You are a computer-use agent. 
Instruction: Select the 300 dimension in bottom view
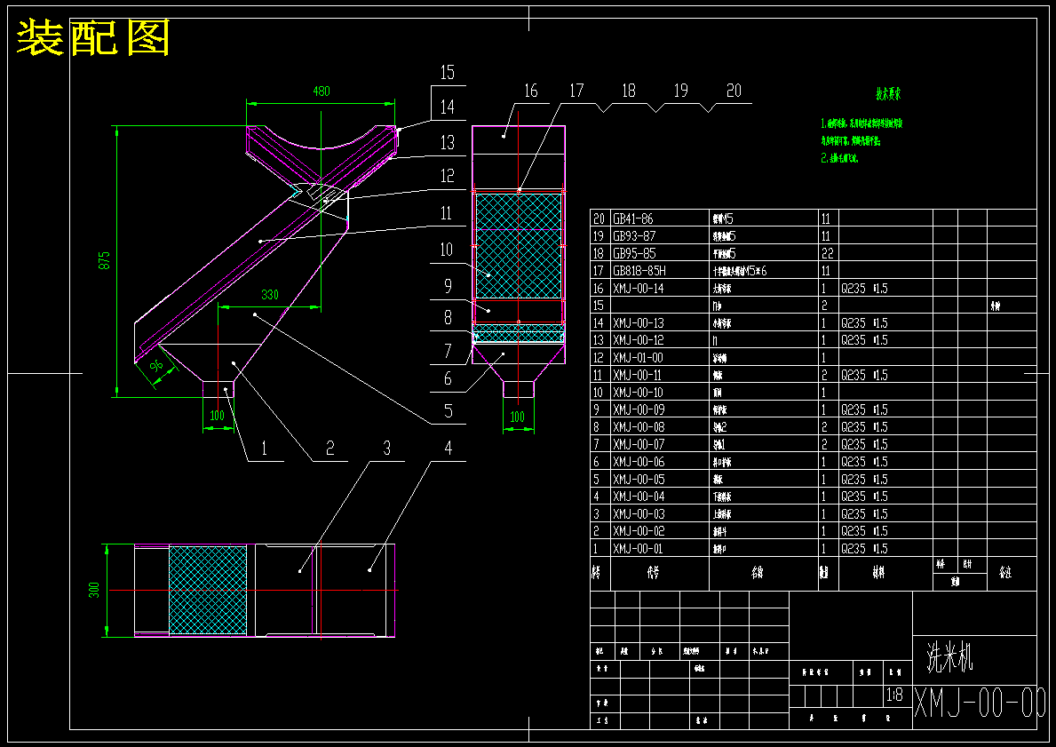click(x=94, y=590)
